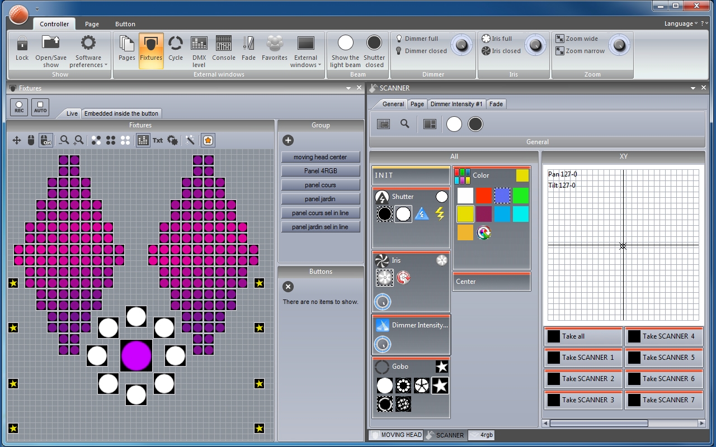Open the Dimmer Intensity #1 tab
This screenshot has width=716, height=447.
[456, 104]
